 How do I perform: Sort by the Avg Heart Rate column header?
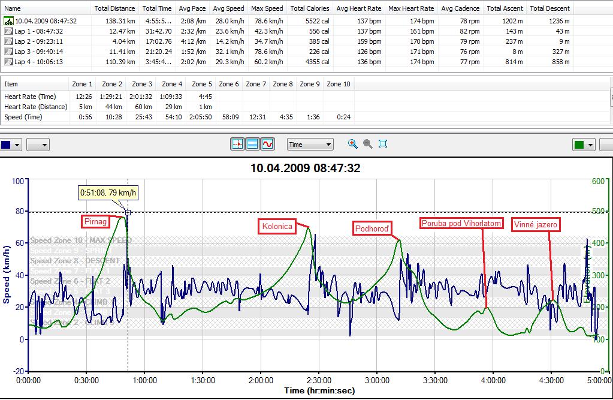click(x=358, y=8)
